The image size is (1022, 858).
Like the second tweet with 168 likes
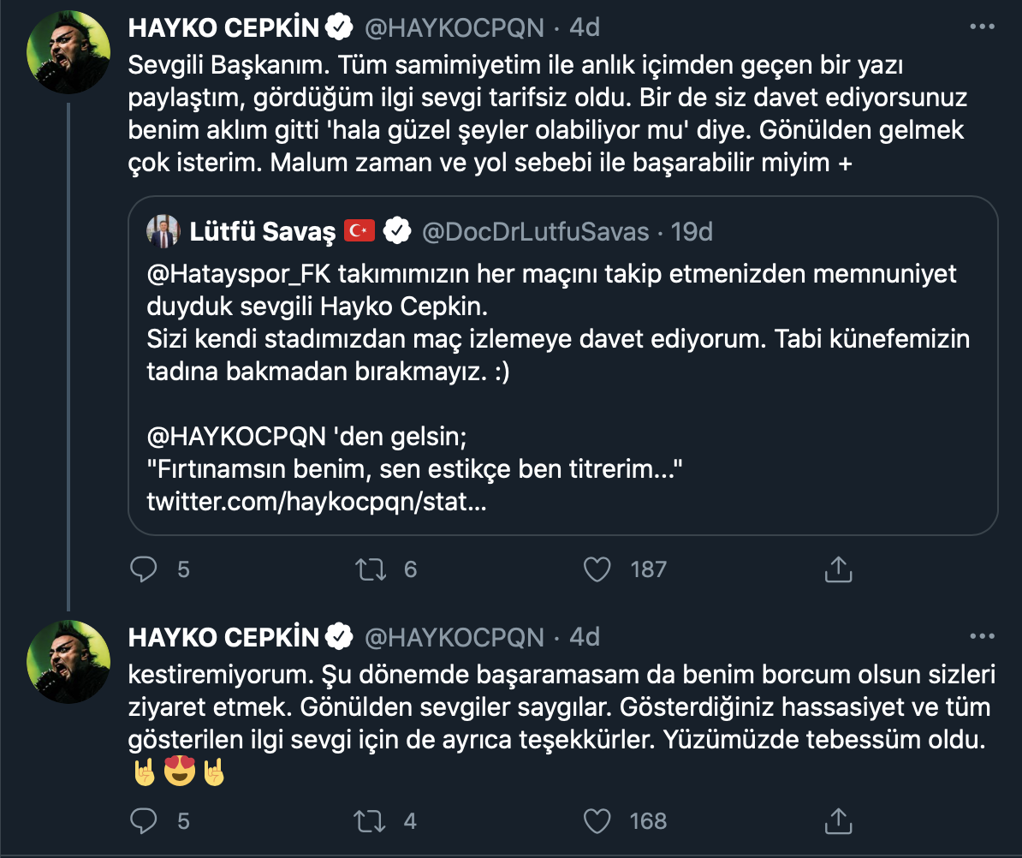point(596,821)
